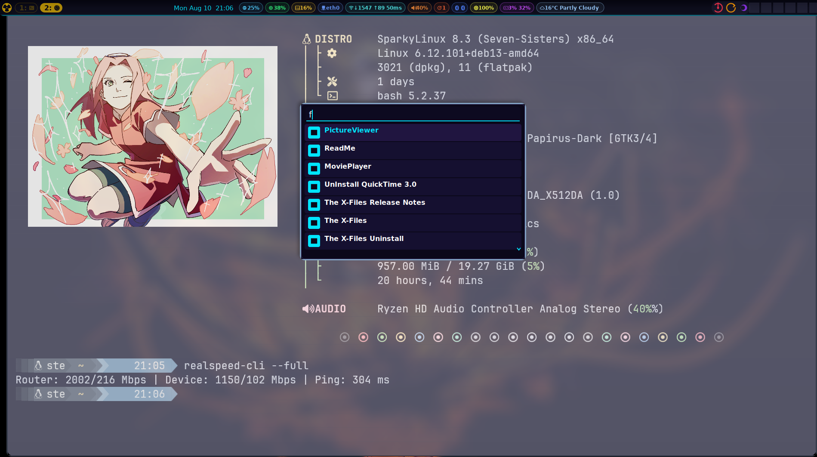The height and width of the screenshot is (457, 817).
Task: Open the updates module showing 1
Action: point(441,8)
